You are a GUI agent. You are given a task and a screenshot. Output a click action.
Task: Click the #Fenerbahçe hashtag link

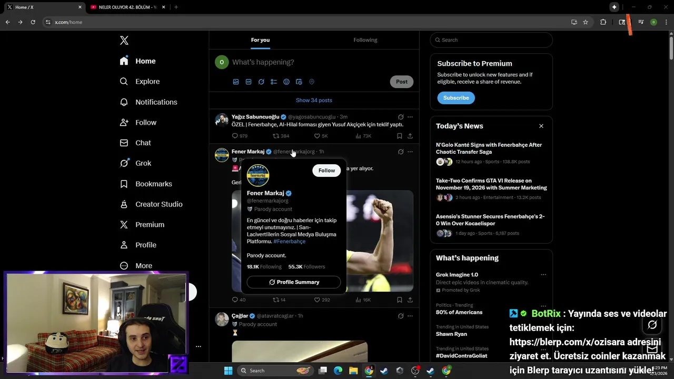point(289,242)
